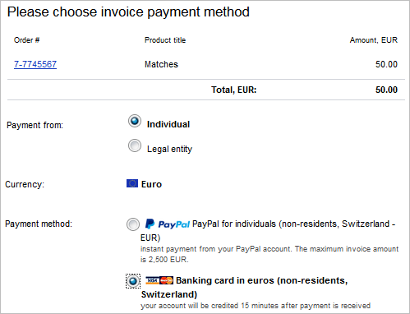Click the bold Total 50.00 amount

click(386, 90)
